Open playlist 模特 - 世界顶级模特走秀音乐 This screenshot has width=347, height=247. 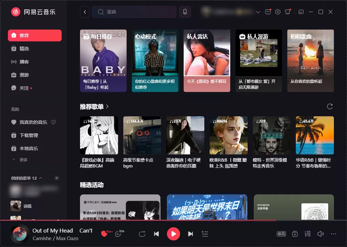pyautogui.click(x=272, y=142)
